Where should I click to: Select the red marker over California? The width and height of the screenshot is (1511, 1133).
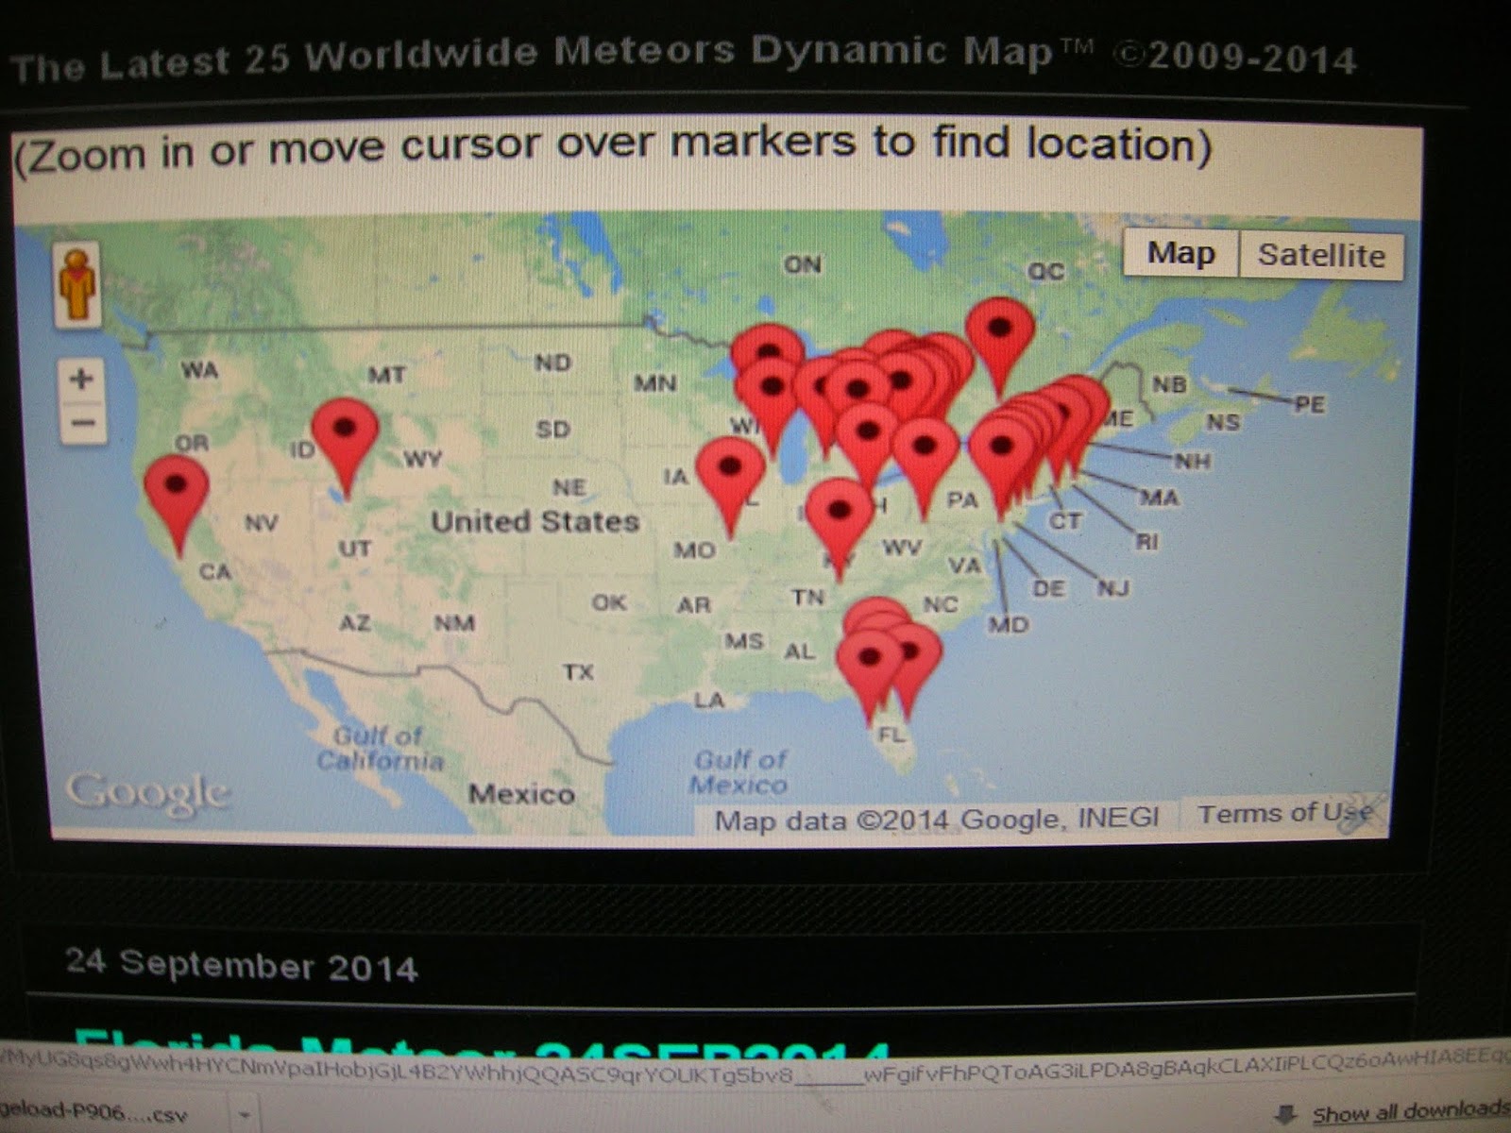click(176, 505)
